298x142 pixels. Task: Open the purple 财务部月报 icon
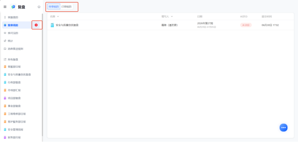click(5, 138)
